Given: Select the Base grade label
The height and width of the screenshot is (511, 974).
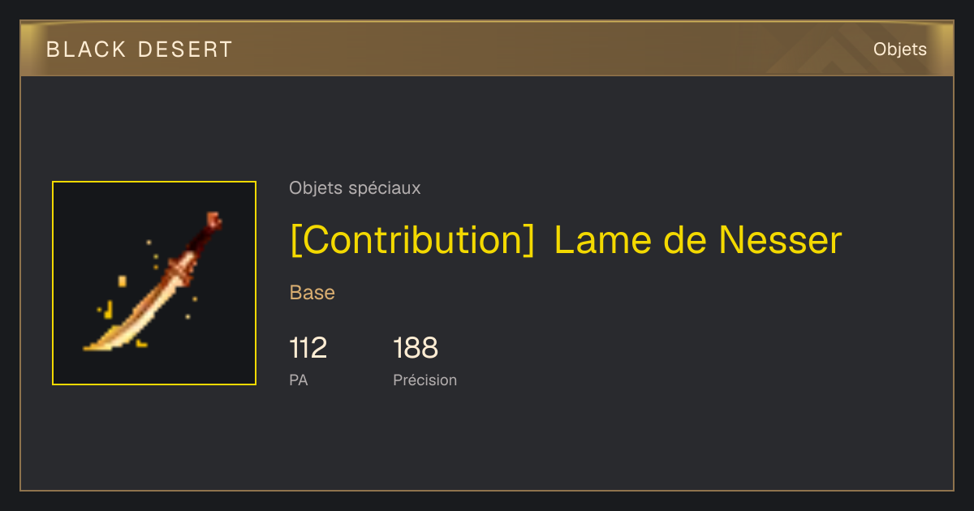Looking at the screenshot, I should point(312,293).
